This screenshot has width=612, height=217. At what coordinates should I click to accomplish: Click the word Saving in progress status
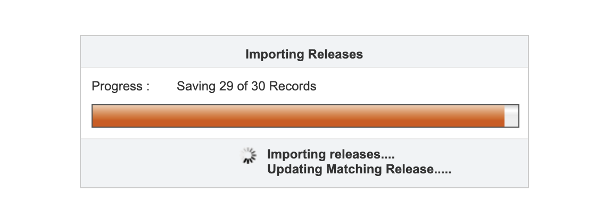pos(196,86)
